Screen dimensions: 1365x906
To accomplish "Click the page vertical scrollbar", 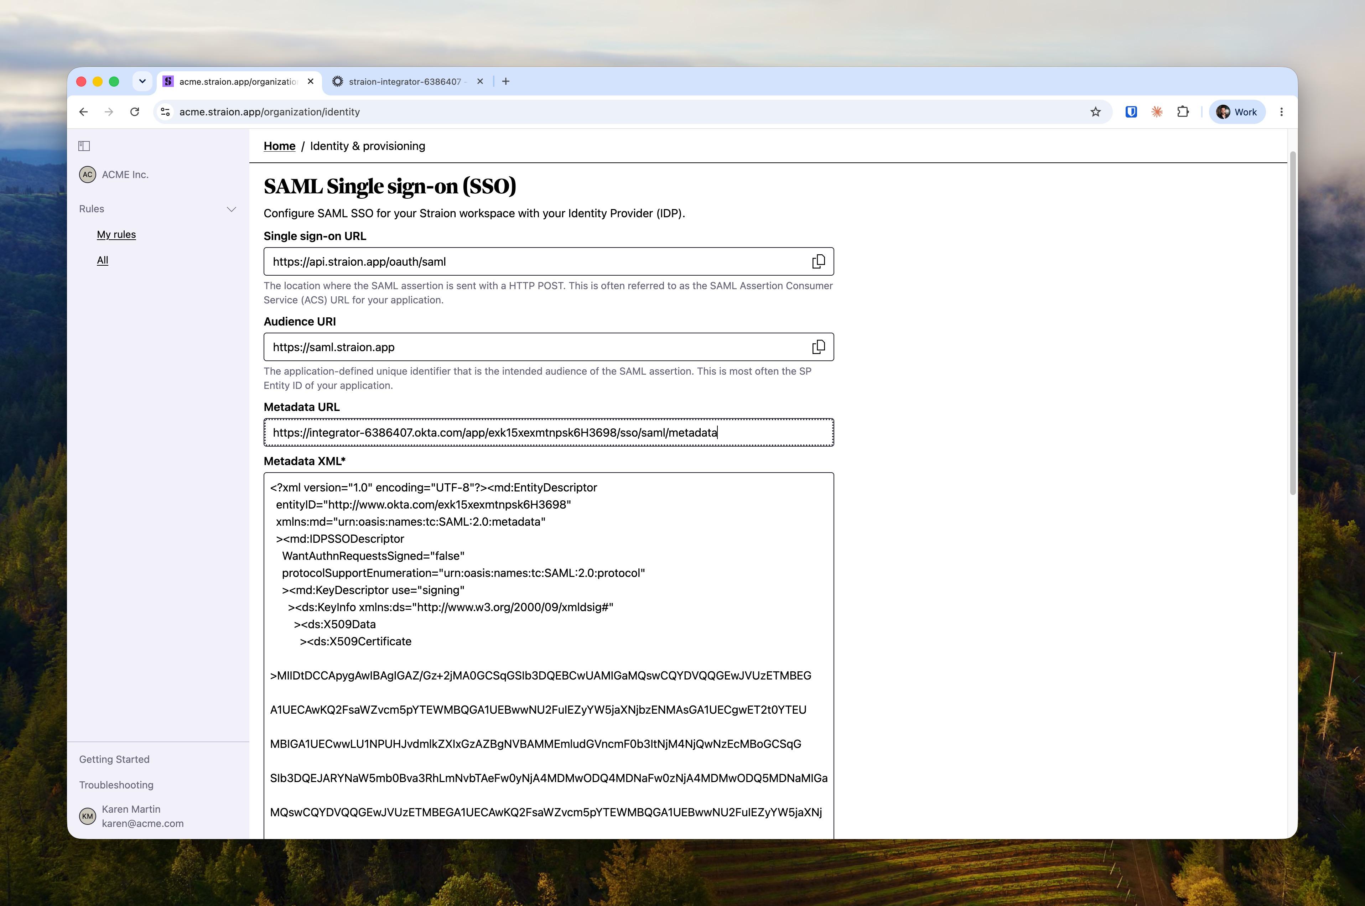I will (1293, 322).
